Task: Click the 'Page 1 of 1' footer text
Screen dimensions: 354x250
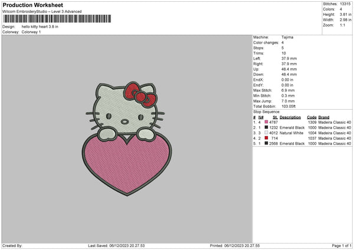Action: (x=342, y=246)
